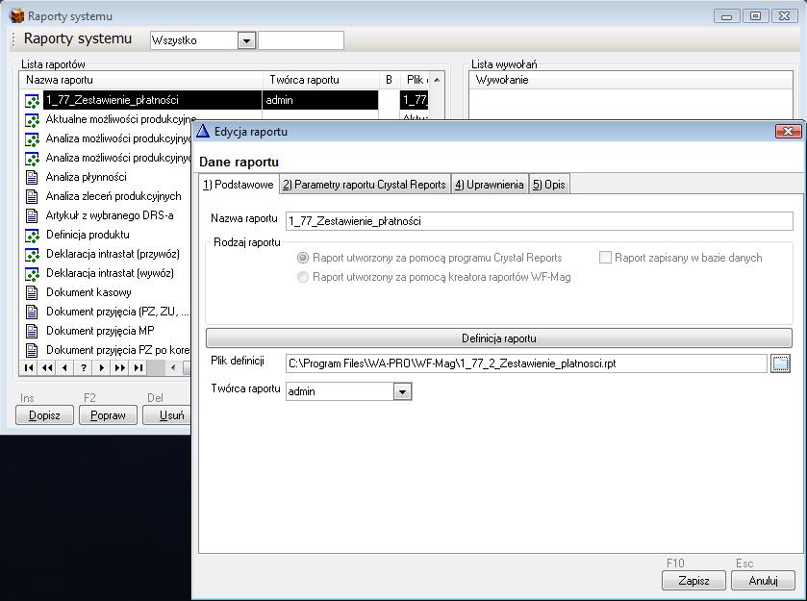The image size is (807, 601).
Task: Jump to first record in navigator
Action: click(29, 367)
